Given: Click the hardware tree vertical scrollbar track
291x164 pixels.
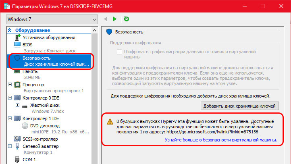Looking at the screenshot, I should click(x=94, y=98).
